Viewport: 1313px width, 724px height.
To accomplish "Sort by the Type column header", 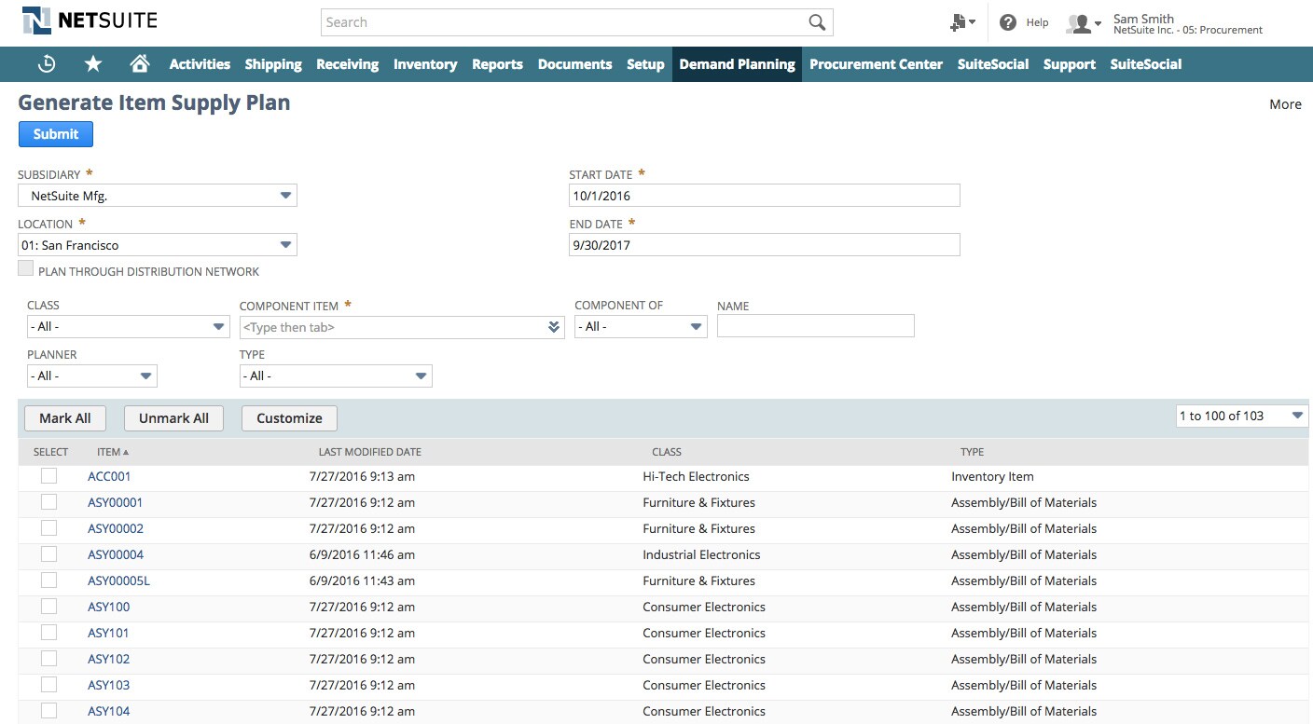I will [x=972, y=452].
